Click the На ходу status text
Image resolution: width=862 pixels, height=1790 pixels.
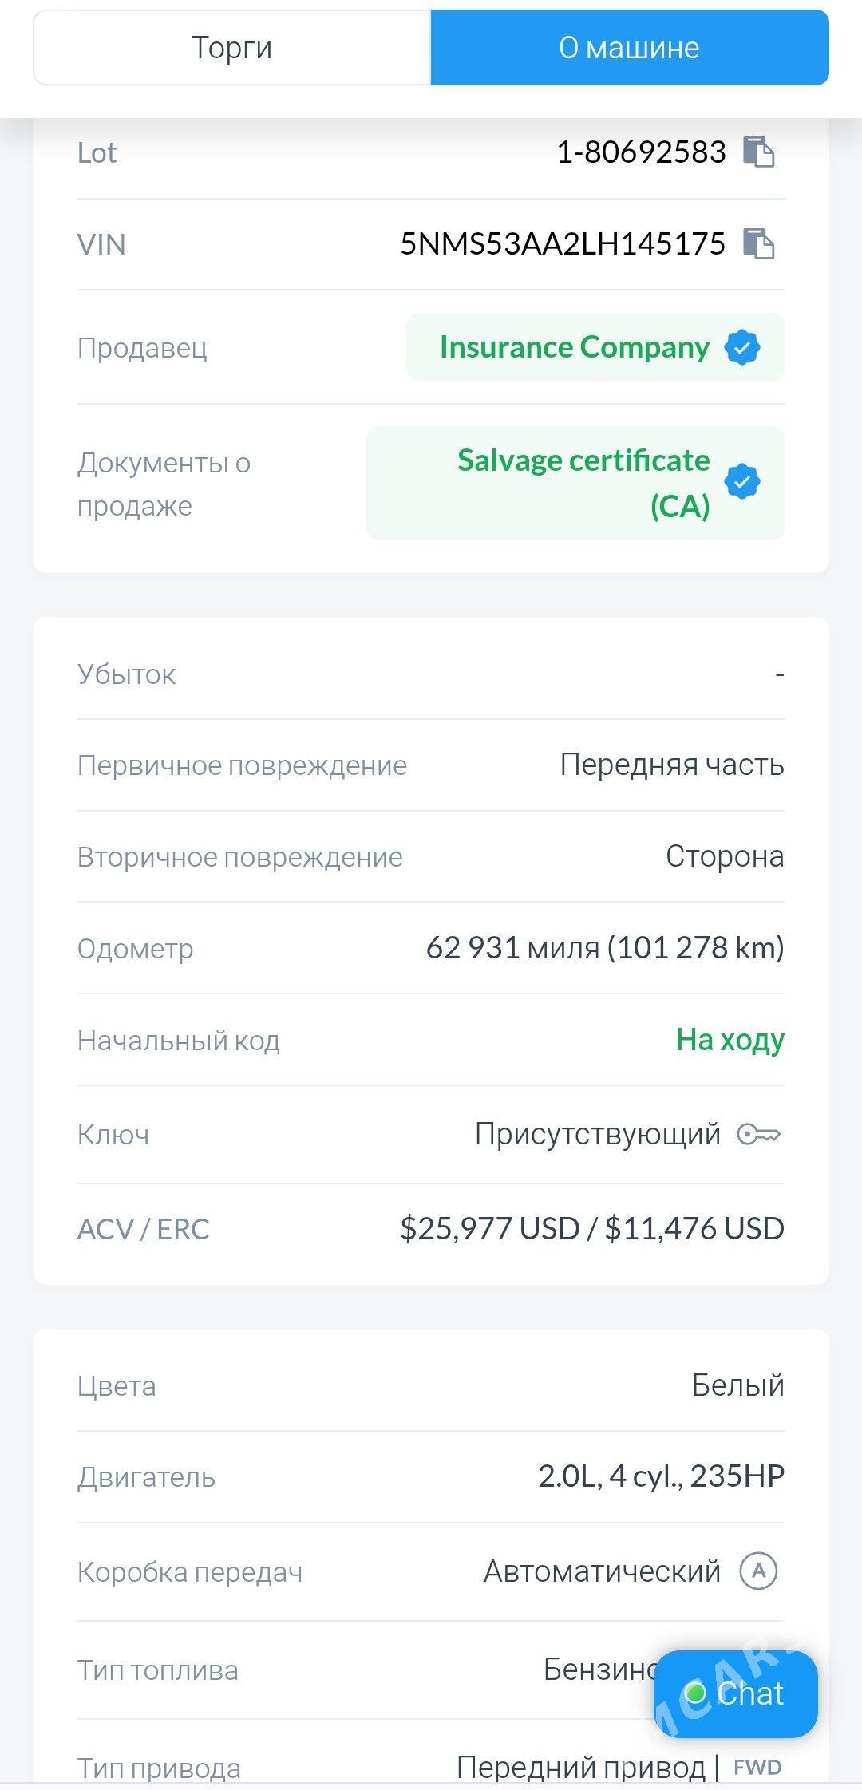(x=730, y=1040)
